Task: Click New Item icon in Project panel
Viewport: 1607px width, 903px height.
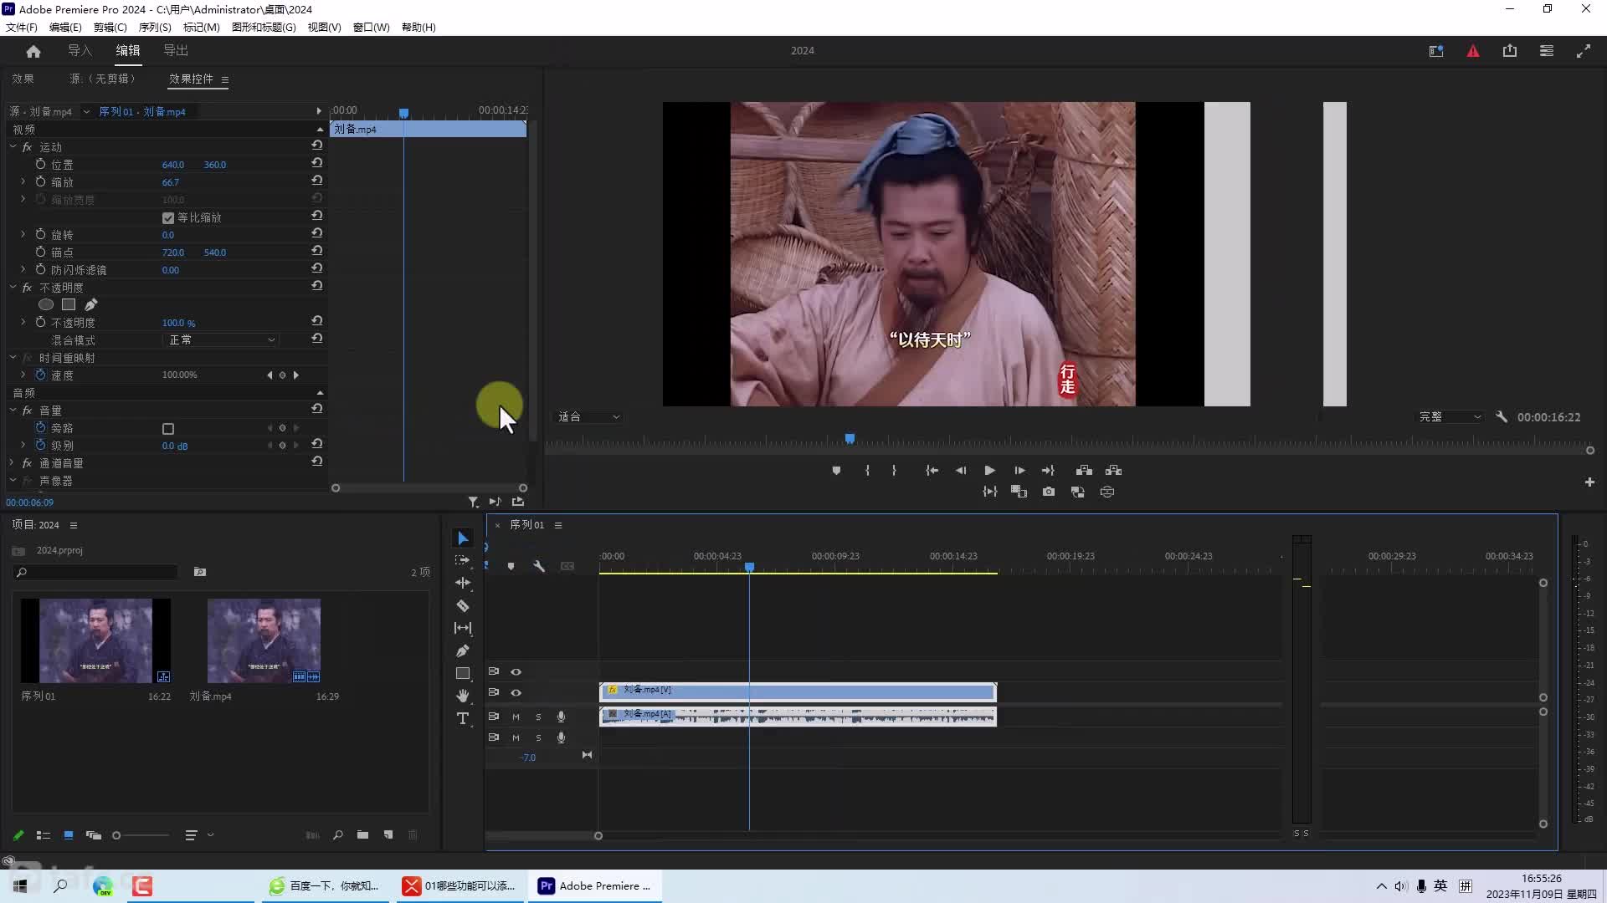Action: (x=388, y=834)
